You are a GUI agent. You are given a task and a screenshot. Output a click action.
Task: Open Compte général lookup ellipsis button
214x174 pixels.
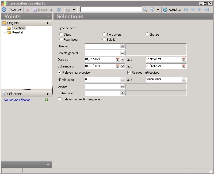pyautogui.click(x=123, y=53)
